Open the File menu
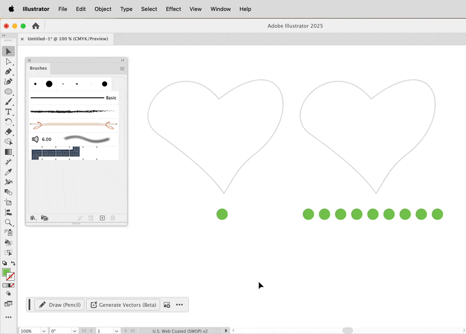The width and height of the screenshot is (466, 334). pyautogui.click(x=63, y=9)
